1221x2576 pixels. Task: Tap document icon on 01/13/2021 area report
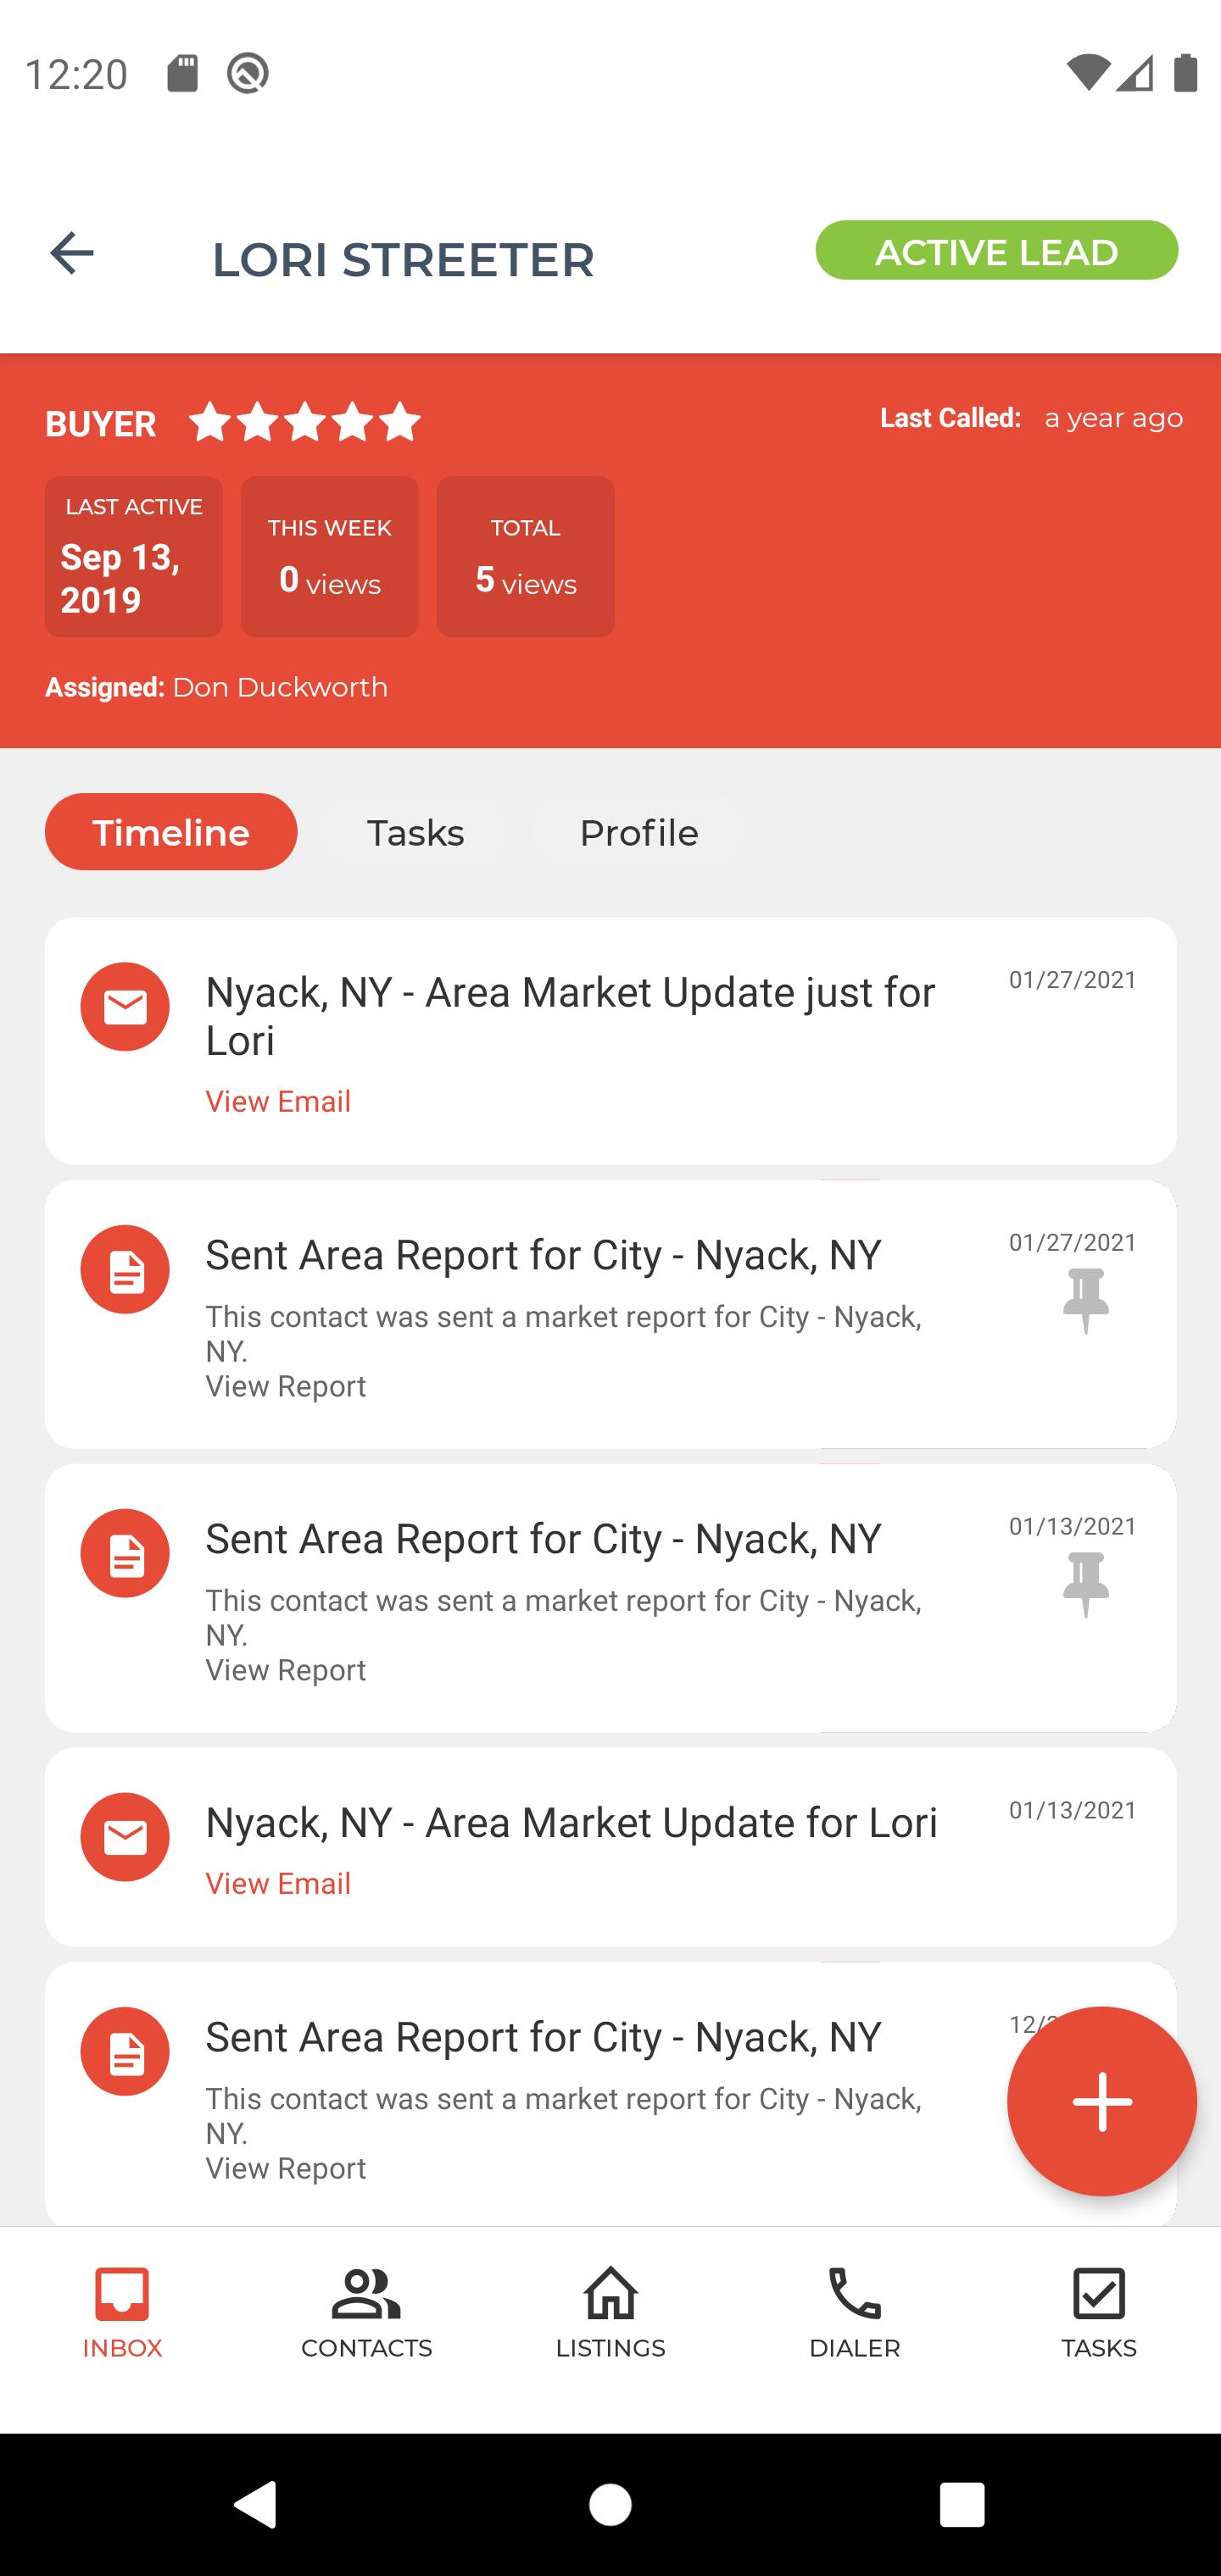pyautogui.click(x=125, y=1554)
